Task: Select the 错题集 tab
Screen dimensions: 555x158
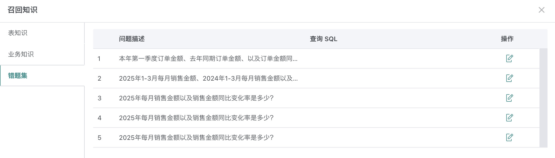Action: [x=18, y=76]
